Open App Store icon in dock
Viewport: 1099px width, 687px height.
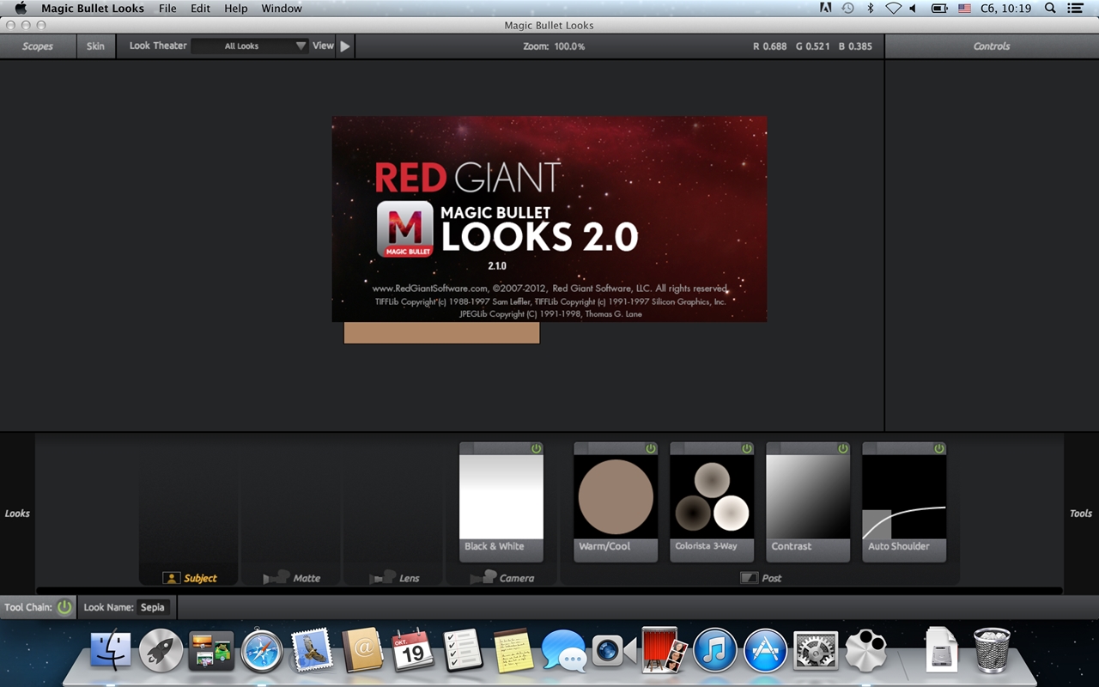[x=765, y=651]
